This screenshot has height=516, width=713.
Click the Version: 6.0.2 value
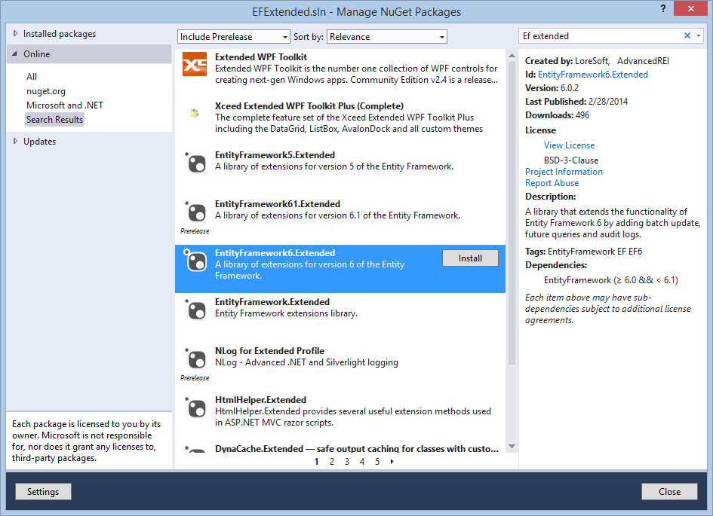point(570,88)
